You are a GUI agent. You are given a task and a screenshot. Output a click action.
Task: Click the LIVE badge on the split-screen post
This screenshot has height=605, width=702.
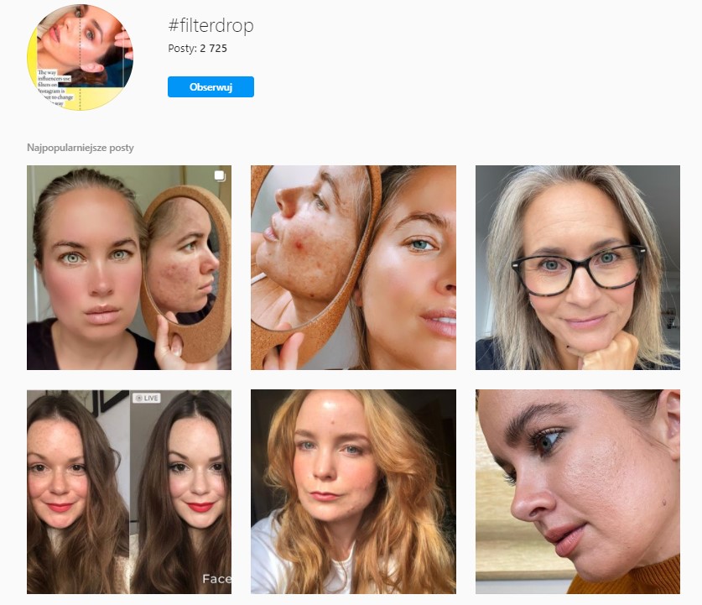[x=145, y=398]
